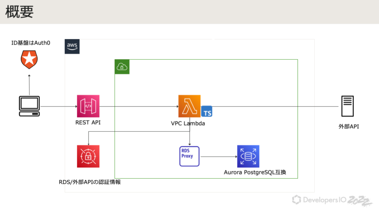Click the green VPC cloud lock icon
This screenshot has height=213, width=379.
[x=122, y=67]
